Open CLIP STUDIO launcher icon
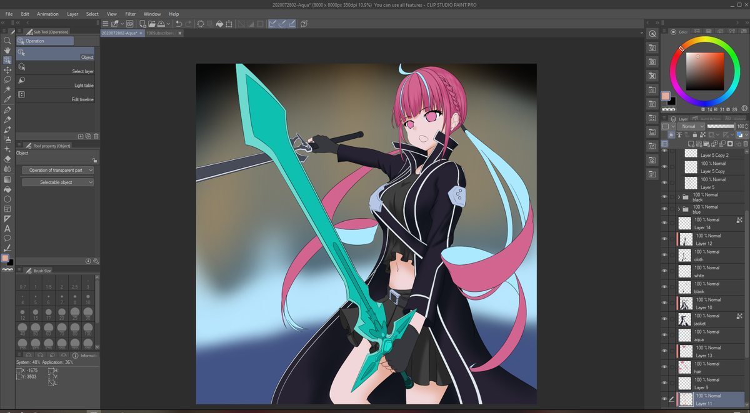The image size is (750, 413). (x=129, y=24)
